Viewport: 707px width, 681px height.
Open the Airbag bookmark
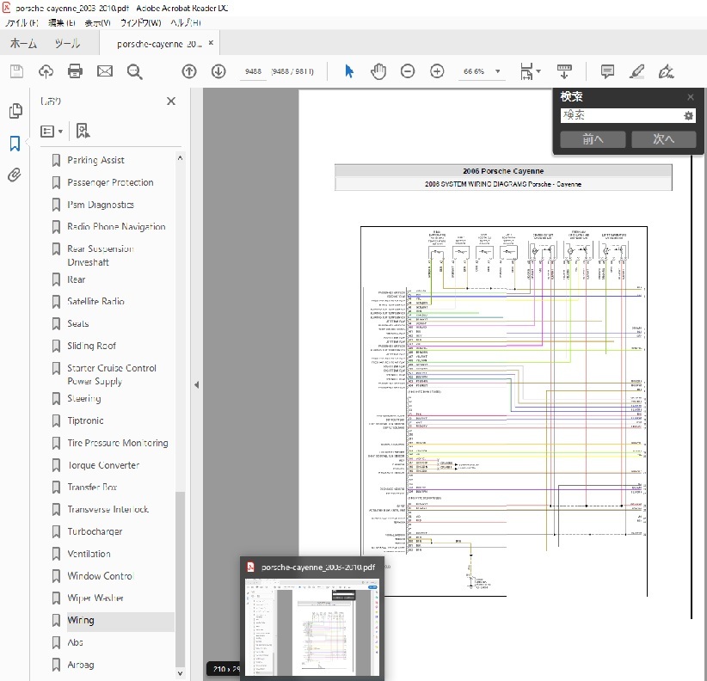tap(81, 665)
